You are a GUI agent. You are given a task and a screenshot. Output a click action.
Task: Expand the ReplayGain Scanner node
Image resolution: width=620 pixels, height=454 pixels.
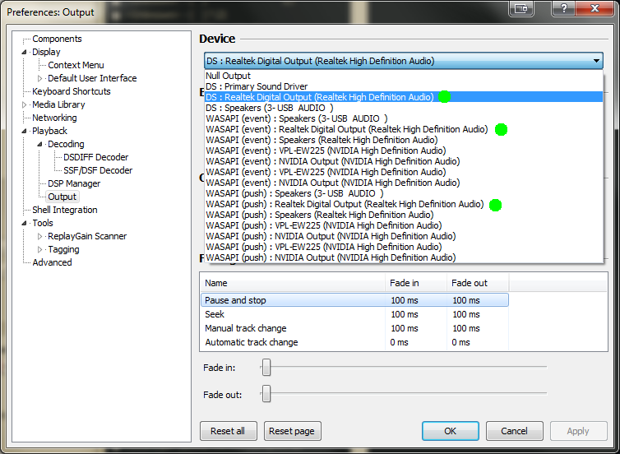click(39, 237)
